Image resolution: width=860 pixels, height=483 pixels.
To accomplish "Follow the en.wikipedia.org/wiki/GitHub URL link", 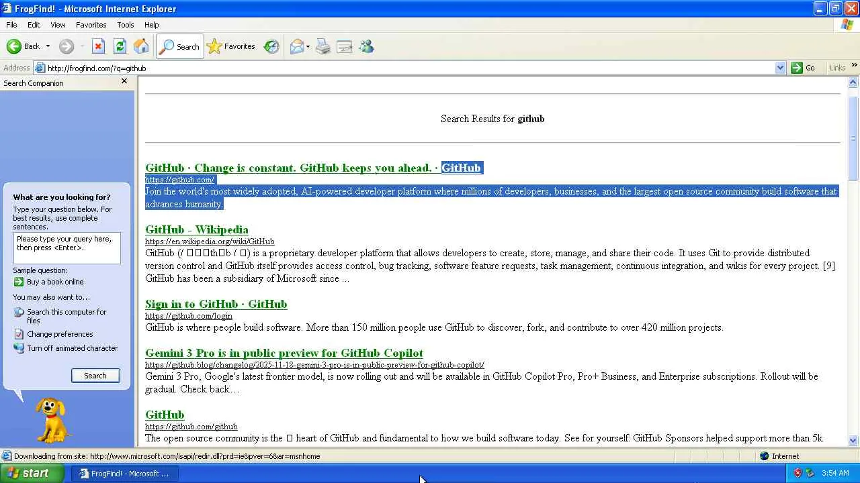I will coord(210,241).
